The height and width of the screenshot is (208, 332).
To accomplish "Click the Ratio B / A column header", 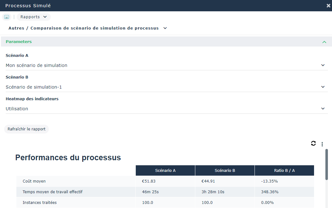I will (284, 171).
